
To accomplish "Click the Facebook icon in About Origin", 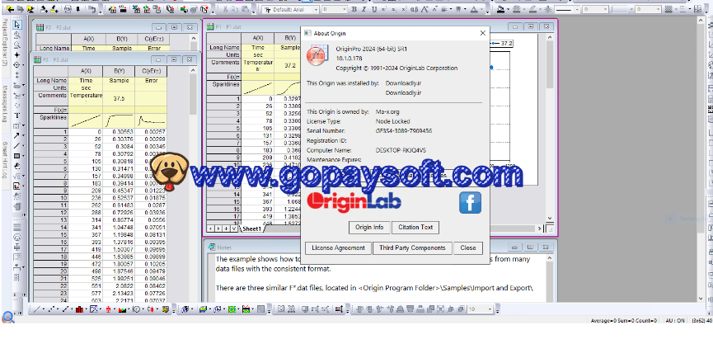I will click(470, 203).
